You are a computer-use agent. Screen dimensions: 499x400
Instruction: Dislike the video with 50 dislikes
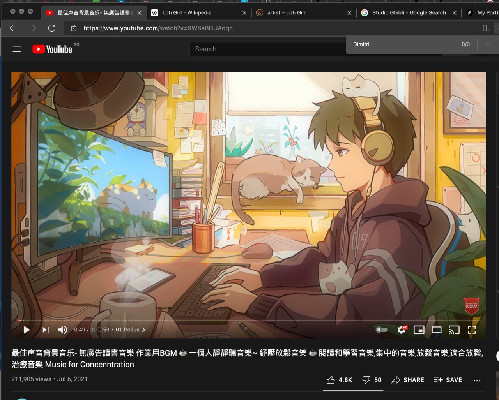click(x=372, y=380)
